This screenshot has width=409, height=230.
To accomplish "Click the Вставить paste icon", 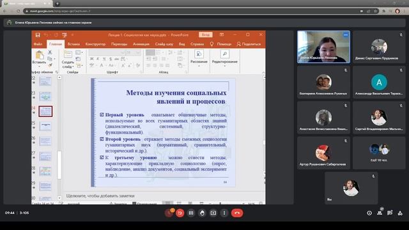I will click(x=40, y=55).
